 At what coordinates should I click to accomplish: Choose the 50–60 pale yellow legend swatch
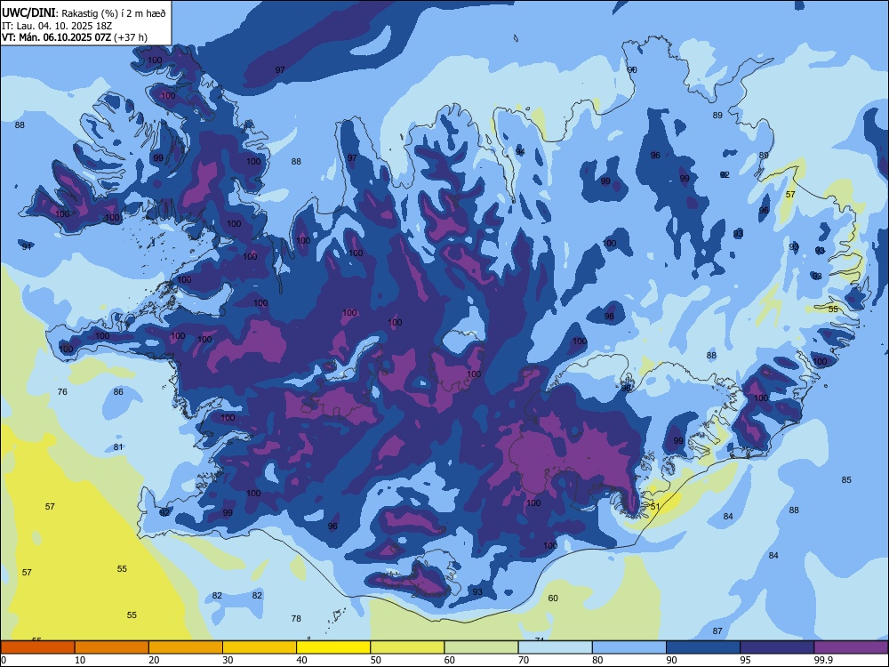[408, 647]
